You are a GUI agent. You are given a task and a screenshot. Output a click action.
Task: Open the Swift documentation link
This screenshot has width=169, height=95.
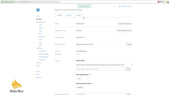pyautogui.click(x=40, y=25)
